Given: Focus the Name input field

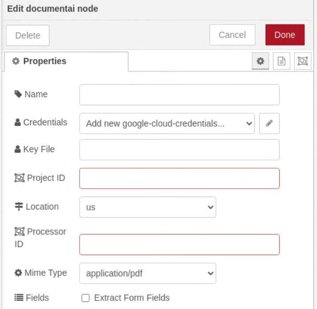Looking at the screenshot, I should [x=180, y=95].
